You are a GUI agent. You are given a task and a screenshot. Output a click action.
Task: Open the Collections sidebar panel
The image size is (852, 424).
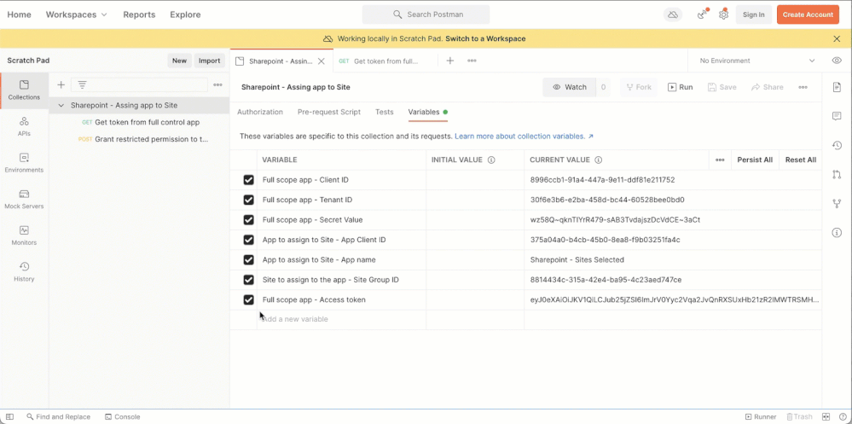pyautogui.click(x=24, y=90)
